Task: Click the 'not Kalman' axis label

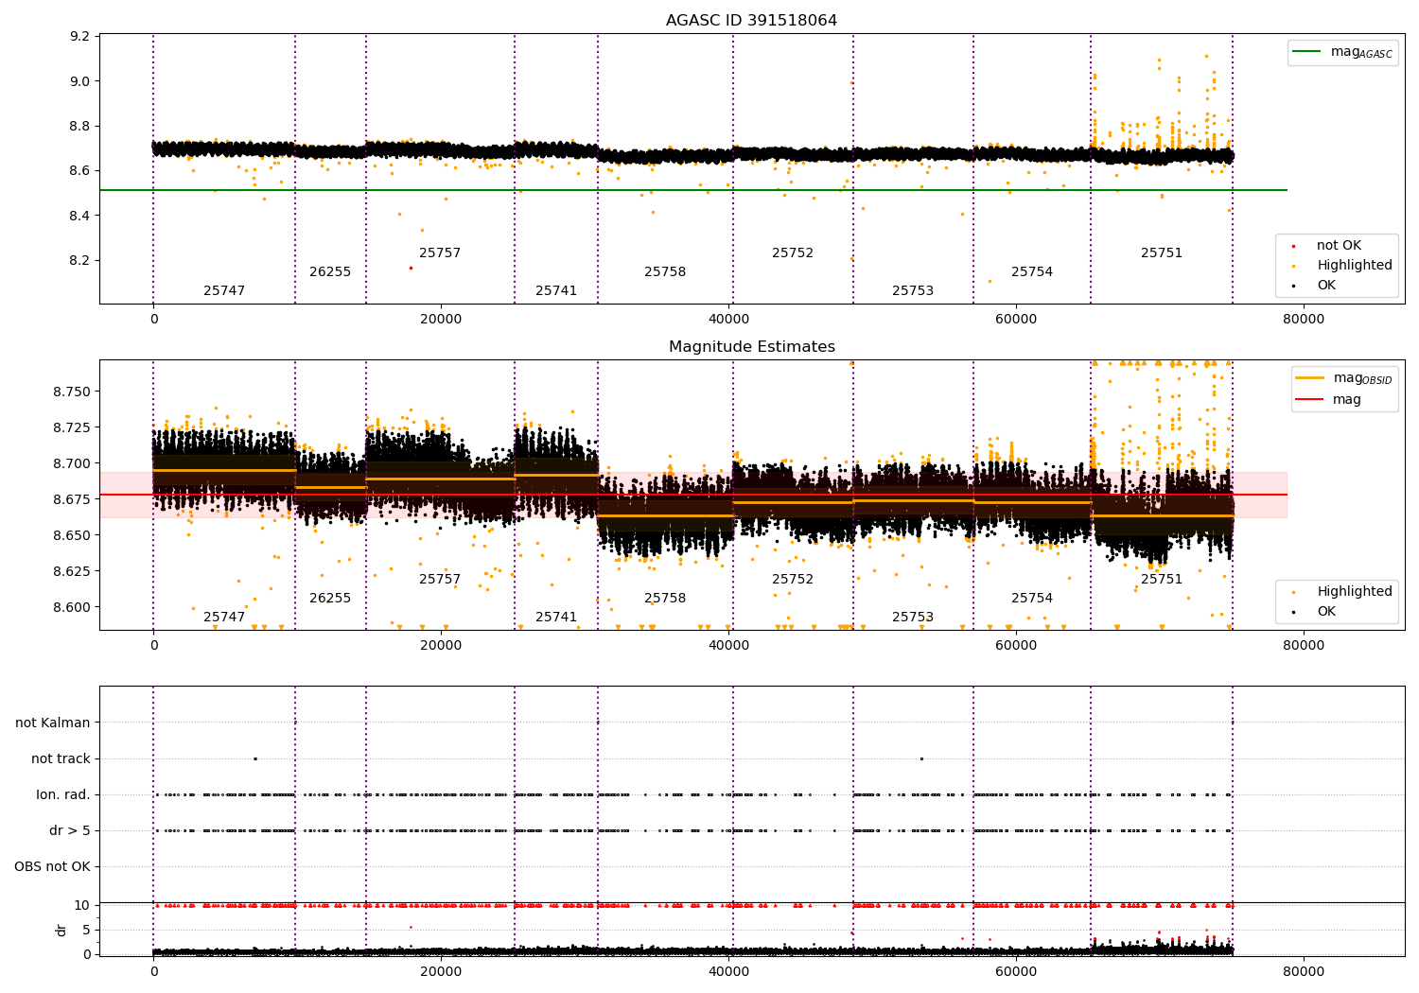Action: pos(53,723)
